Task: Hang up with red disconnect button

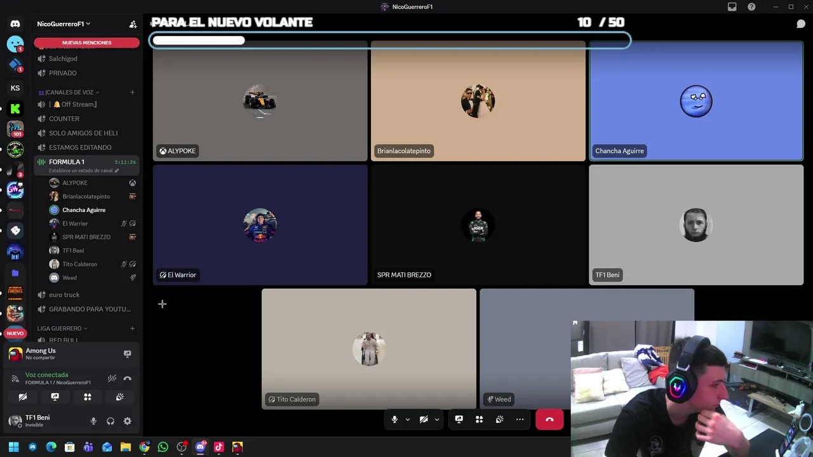Action: pos(549,419)
